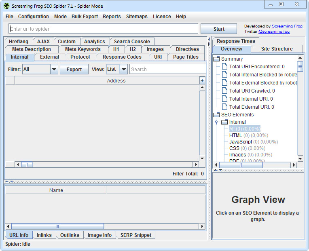Select JavaScript (0) row in overview tree
The height and width of the screenshot is (251, 309).
(254, 142)
